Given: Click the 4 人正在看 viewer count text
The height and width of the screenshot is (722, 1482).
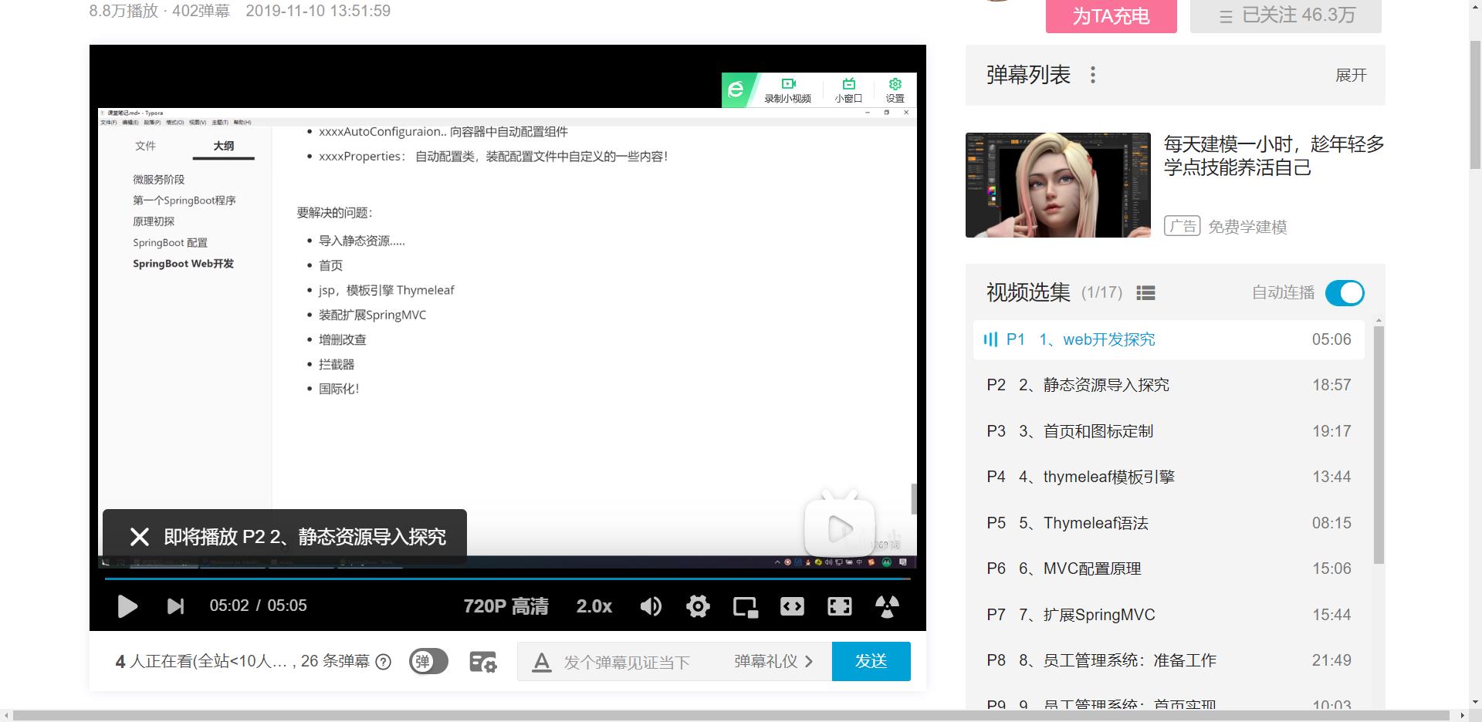Looking at the screenshot, I should [202, 661].
